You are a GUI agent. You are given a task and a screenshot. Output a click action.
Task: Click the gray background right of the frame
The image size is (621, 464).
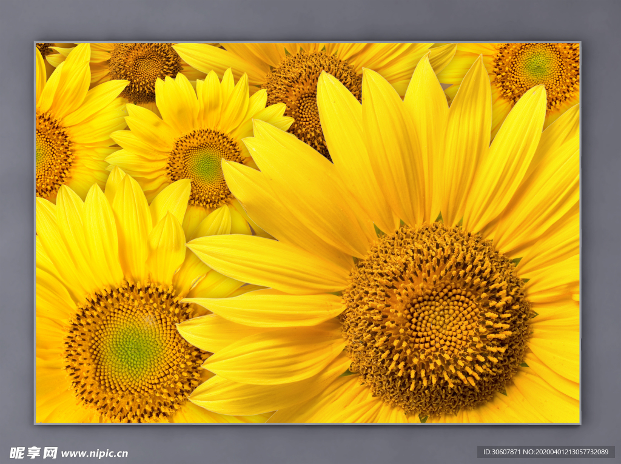pyautogui.click(x=600, y=230)
